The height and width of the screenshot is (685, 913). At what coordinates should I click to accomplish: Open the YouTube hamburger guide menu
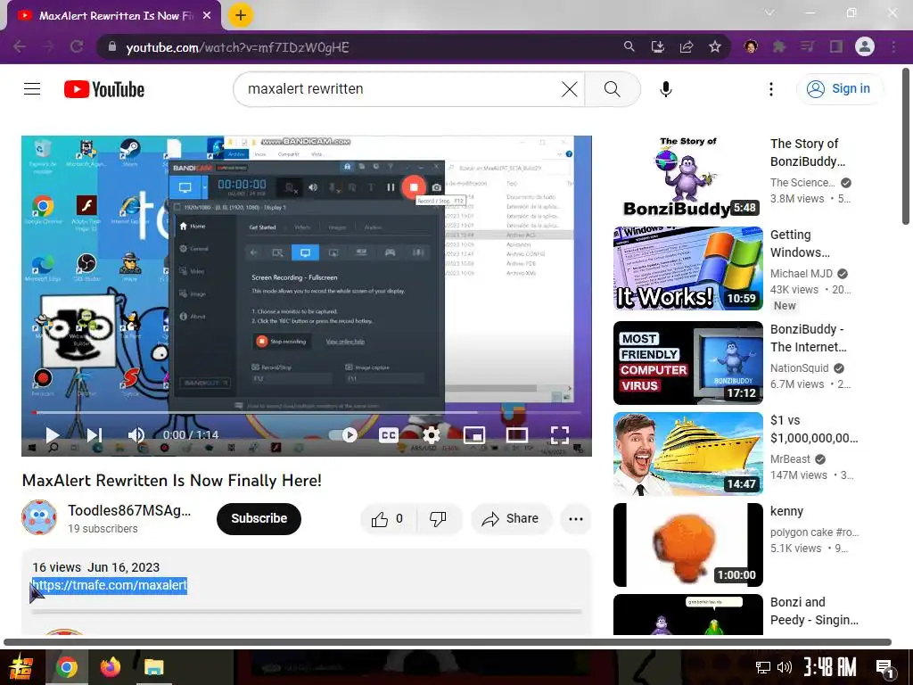pyautogui.click(x=32, y=88)
